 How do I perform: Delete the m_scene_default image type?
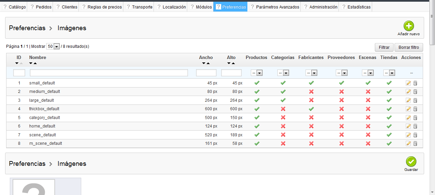415,143
